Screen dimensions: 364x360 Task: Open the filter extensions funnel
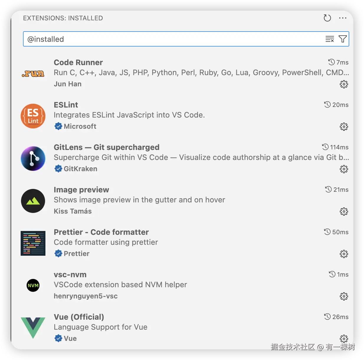[342, 39]
